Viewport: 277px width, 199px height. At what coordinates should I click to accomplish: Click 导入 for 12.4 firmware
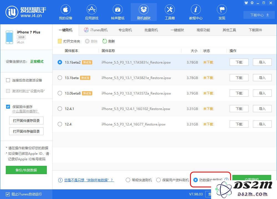coord(262,124)
